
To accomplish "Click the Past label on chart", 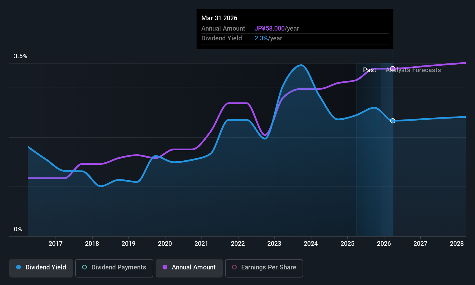I will click(x=369, y=70).
